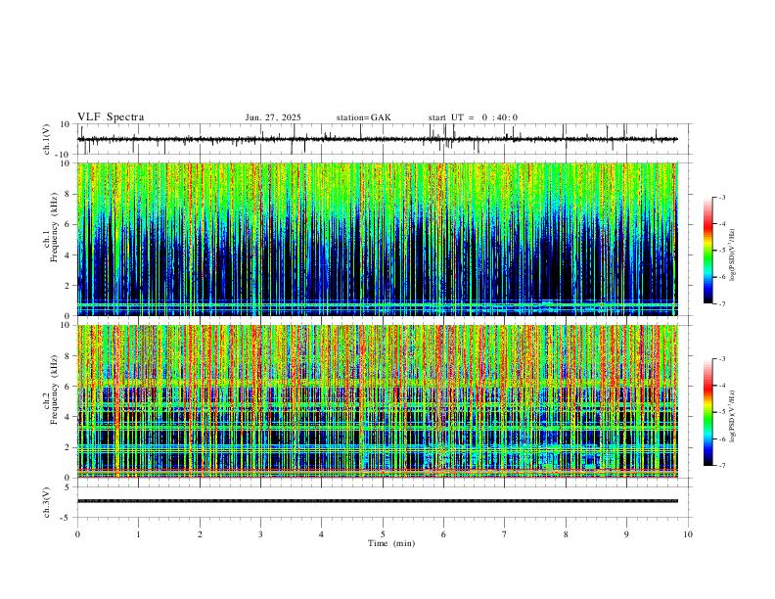Image resolution: width=775 pixels, height=599 pixels.
Task: Click the ch.2 colorbar 'log(PSD)' units label
Action: pyautogui.click(x=733, y=416)
